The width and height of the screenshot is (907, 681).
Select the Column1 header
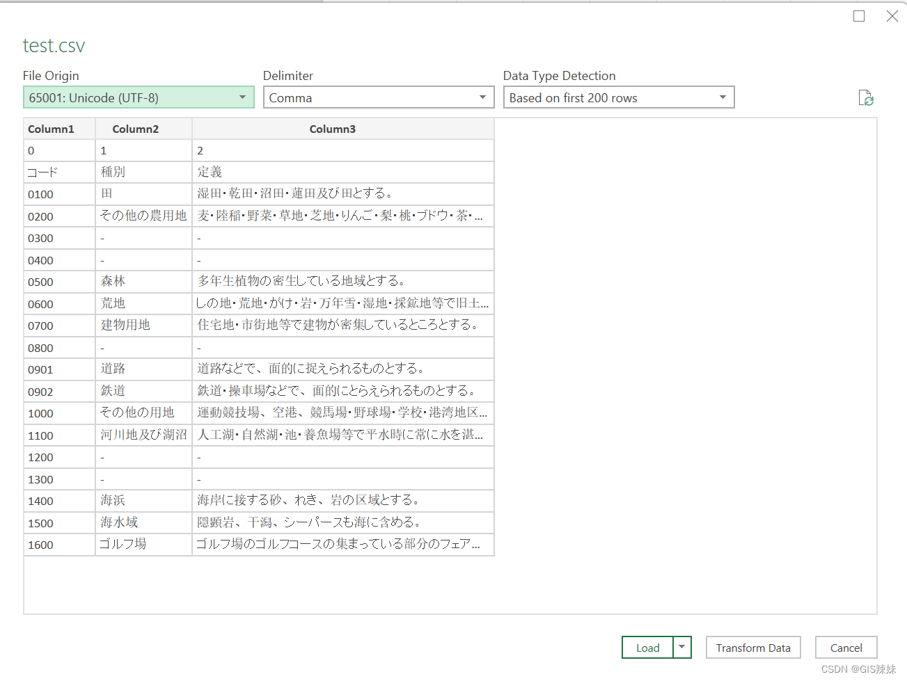click(x=59, y=129)
